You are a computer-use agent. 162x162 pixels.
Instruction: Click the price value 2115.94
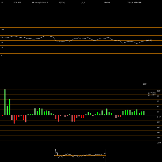[x=152, y=95]
